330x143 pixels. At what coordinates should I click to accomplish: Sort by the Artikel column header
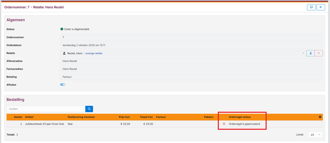click(x=29, y=117)
